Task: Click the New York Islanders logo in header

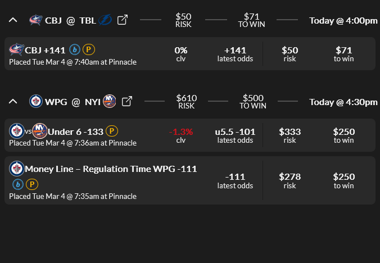Action: pyautogui.click(x=110, y=102)
